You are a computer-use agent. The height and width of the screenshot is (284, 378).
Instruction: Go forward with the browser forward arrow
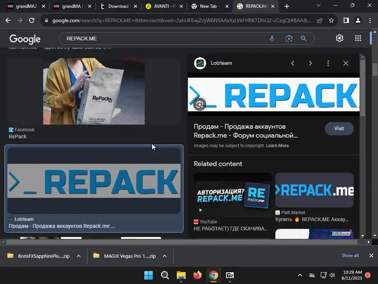point(20,21)
